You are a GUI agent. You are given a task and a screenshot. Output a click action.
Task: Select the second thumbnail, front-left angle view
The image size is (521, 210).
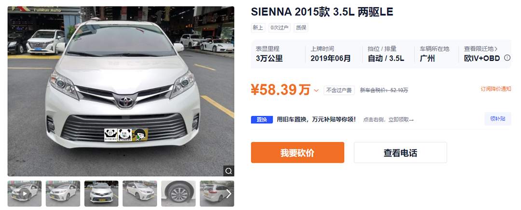(63, 194)
